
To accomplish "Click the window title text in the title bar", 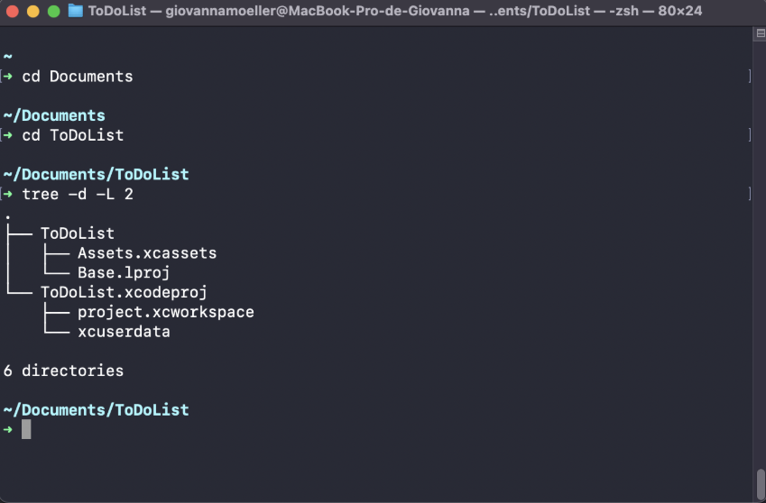I will tap(394, 11).
